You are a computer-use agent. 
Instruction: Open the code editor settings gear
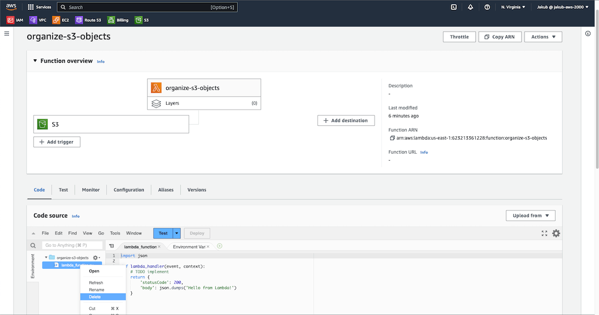pos(556,233)
